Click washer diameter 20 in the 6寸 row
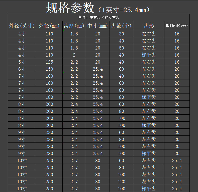The width and height of the screenshot is (198, 192). click(177, 69)
